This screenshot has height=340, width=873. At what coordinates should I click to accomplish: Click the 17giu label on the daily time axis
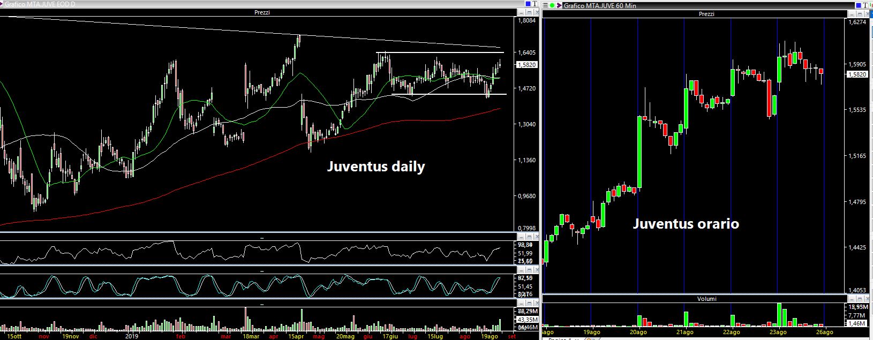click(389, 336)
